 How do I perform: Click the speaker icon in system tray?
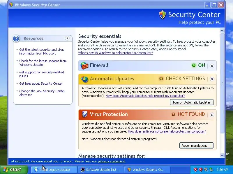[206, 169]
